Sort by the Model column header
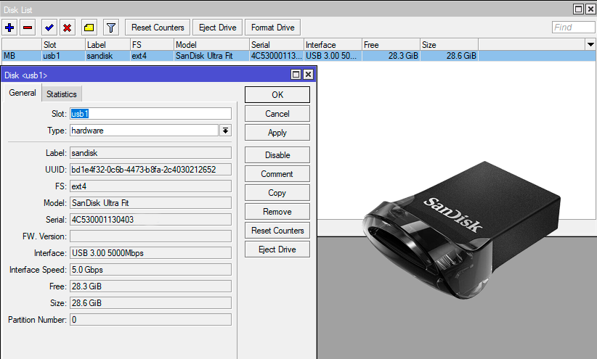Image resolution: width=597 pixels, height=359 pixels. [211, 44]
